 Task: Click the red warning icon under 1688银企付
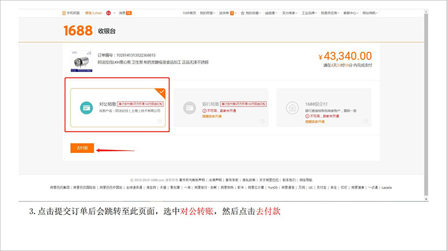click(307, 116)
